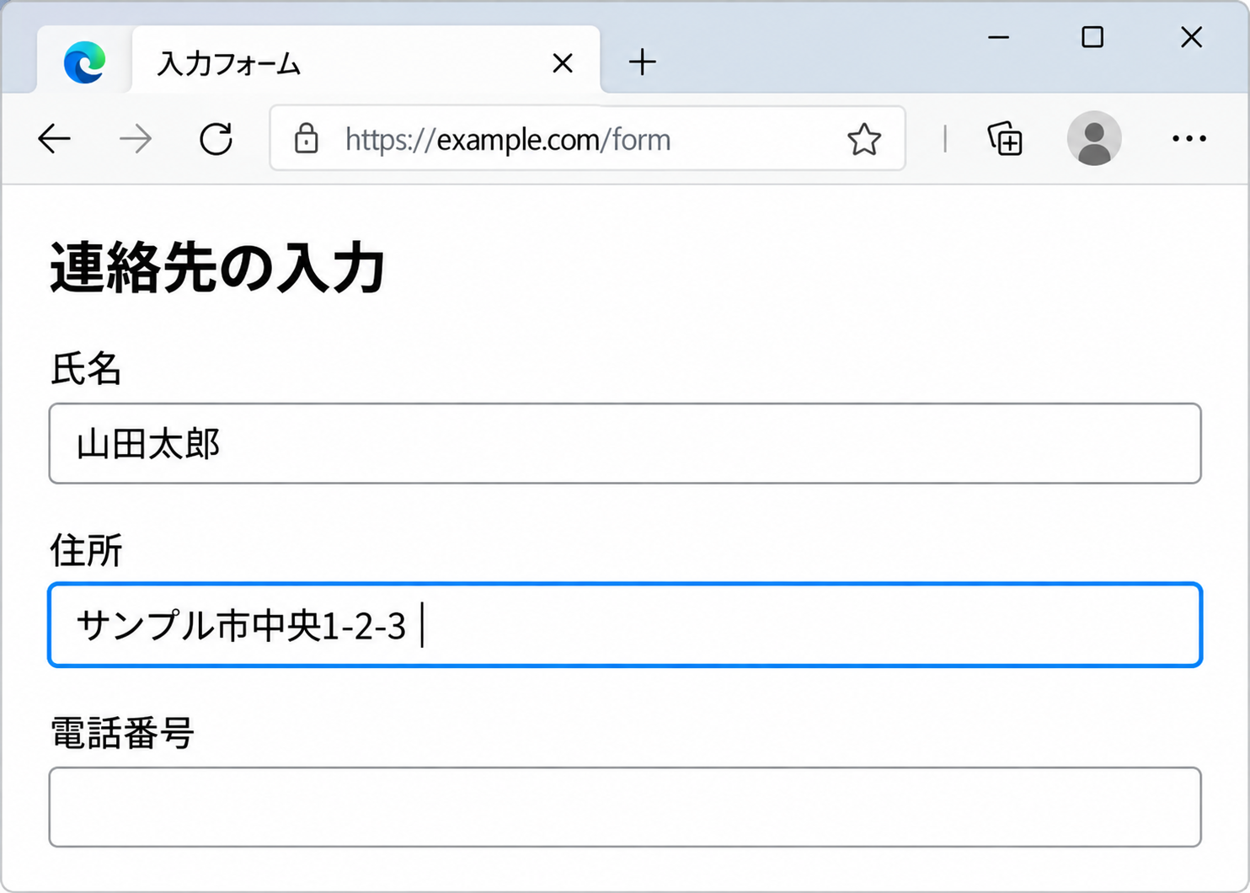The image size is (1250, 893).
Task: Minimize the browser window
Action: [x=998, y=37]
